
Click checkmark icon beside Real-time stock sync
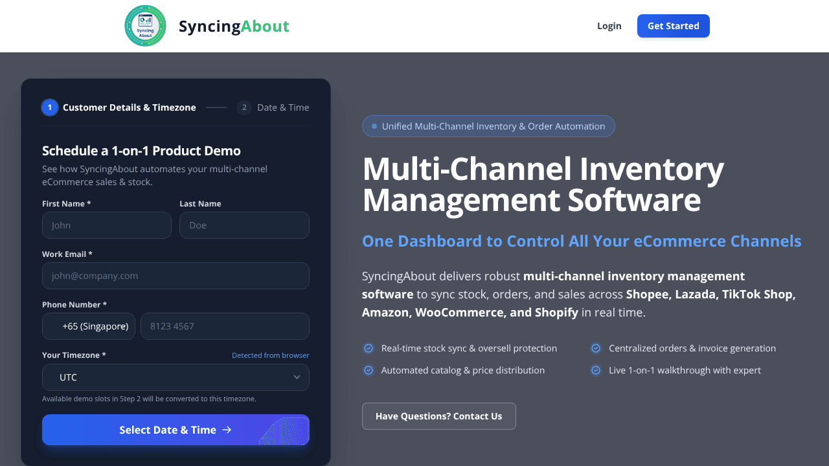369,348
